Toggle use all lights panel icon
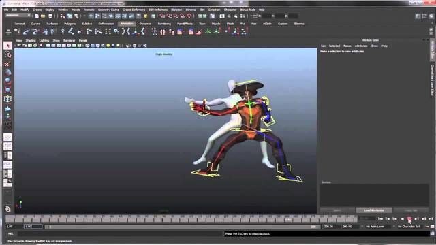Screen dimensions: 436x245 (x=108, y=46)
